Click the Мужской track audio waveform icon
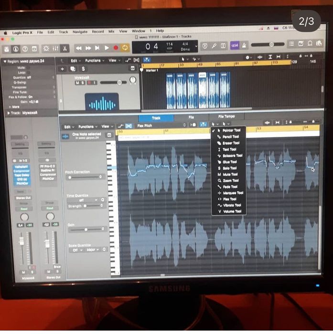333x334 pixels. (102, 102)
